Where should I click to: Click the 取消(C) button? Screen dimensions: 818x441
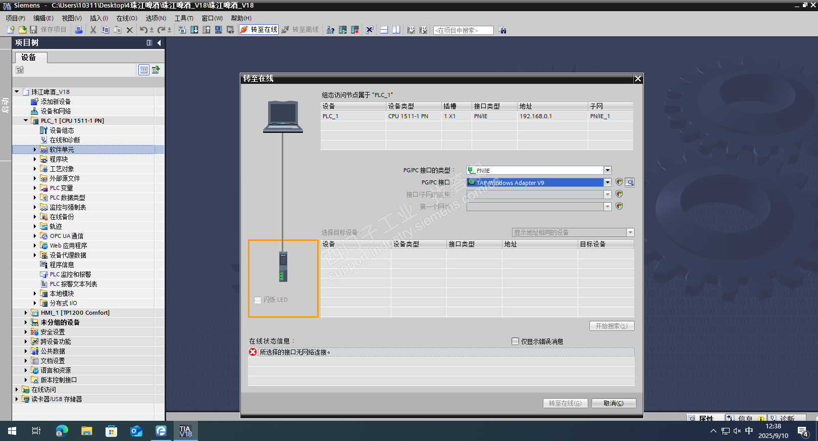[x=613, y=403]
